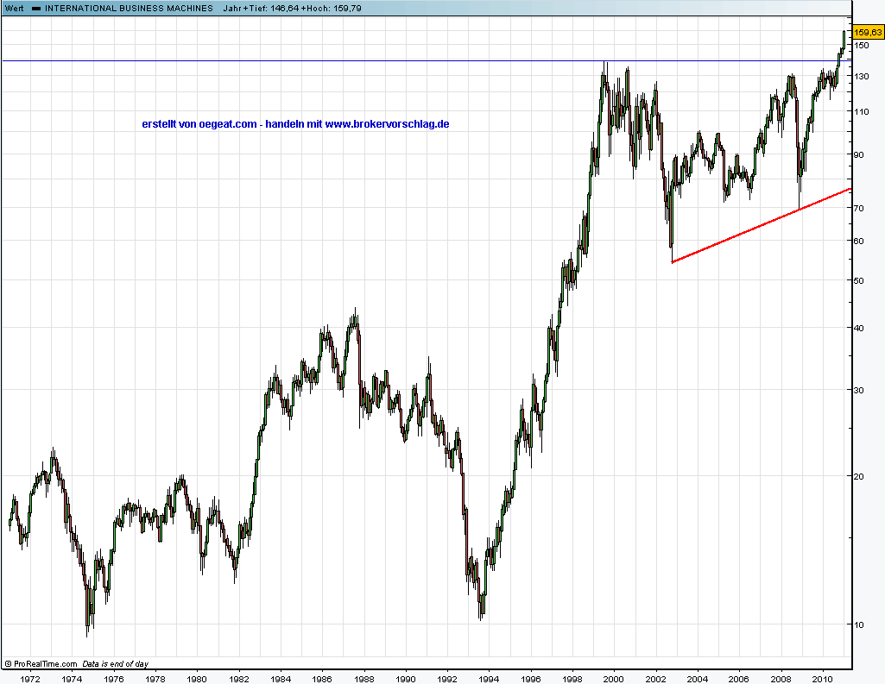Click the 2002 label on time axis
The width and height of the screenshot is (885, 684).
(656, 678)
